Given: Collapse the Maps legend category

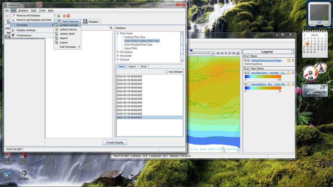Looking at the screenshot, I should click(x=245, y=56).
